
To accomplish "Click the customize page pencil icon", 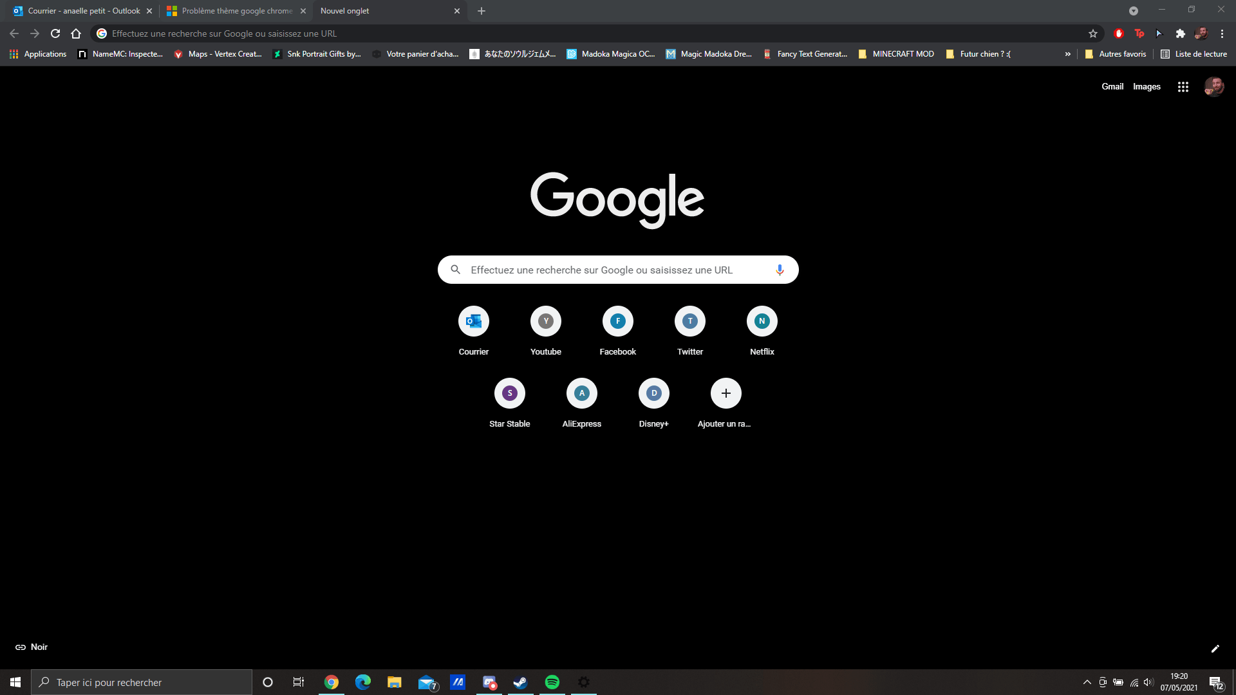I will click(x=1215, y=649).
